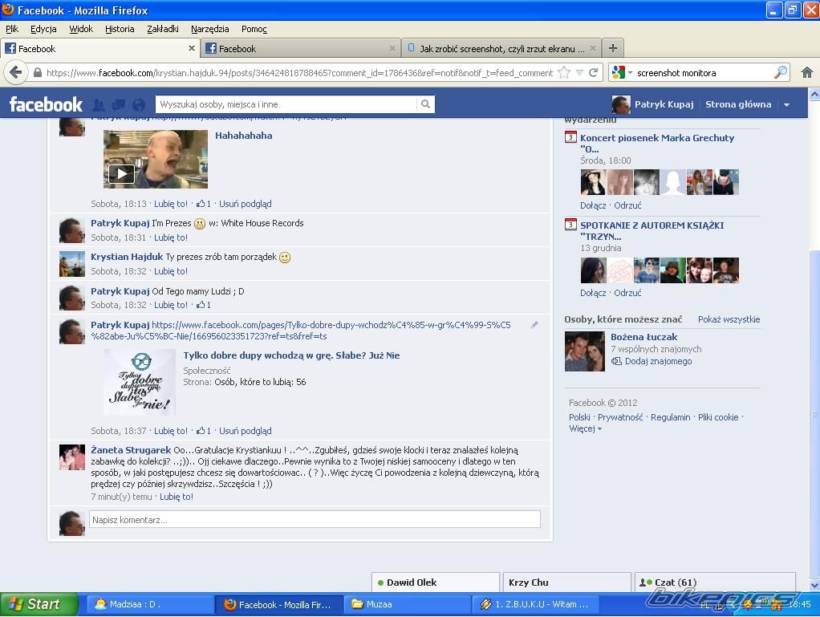Click Tylko dobre dupy page thumbnail
Viewport: 820px width, 617px height.
[x=140, y=382]
